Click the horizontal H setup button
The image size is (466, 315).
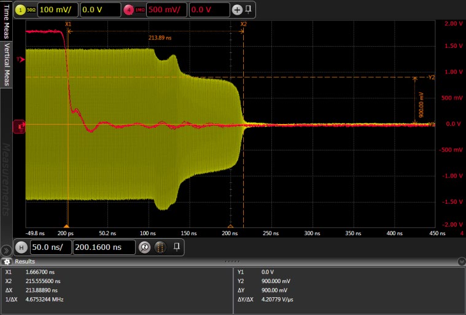pos(21,247)
